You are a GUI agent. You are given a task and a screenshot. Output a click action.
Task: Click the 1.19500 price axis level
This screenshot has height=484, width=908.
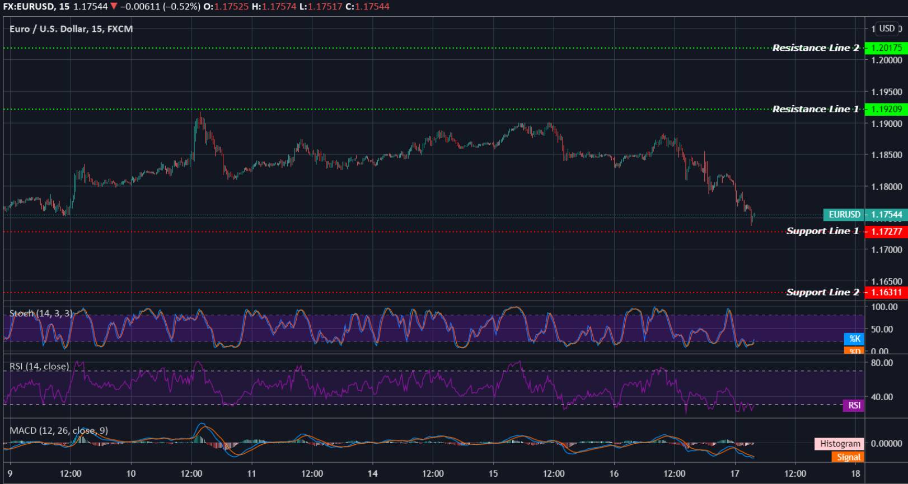(887, 92)
